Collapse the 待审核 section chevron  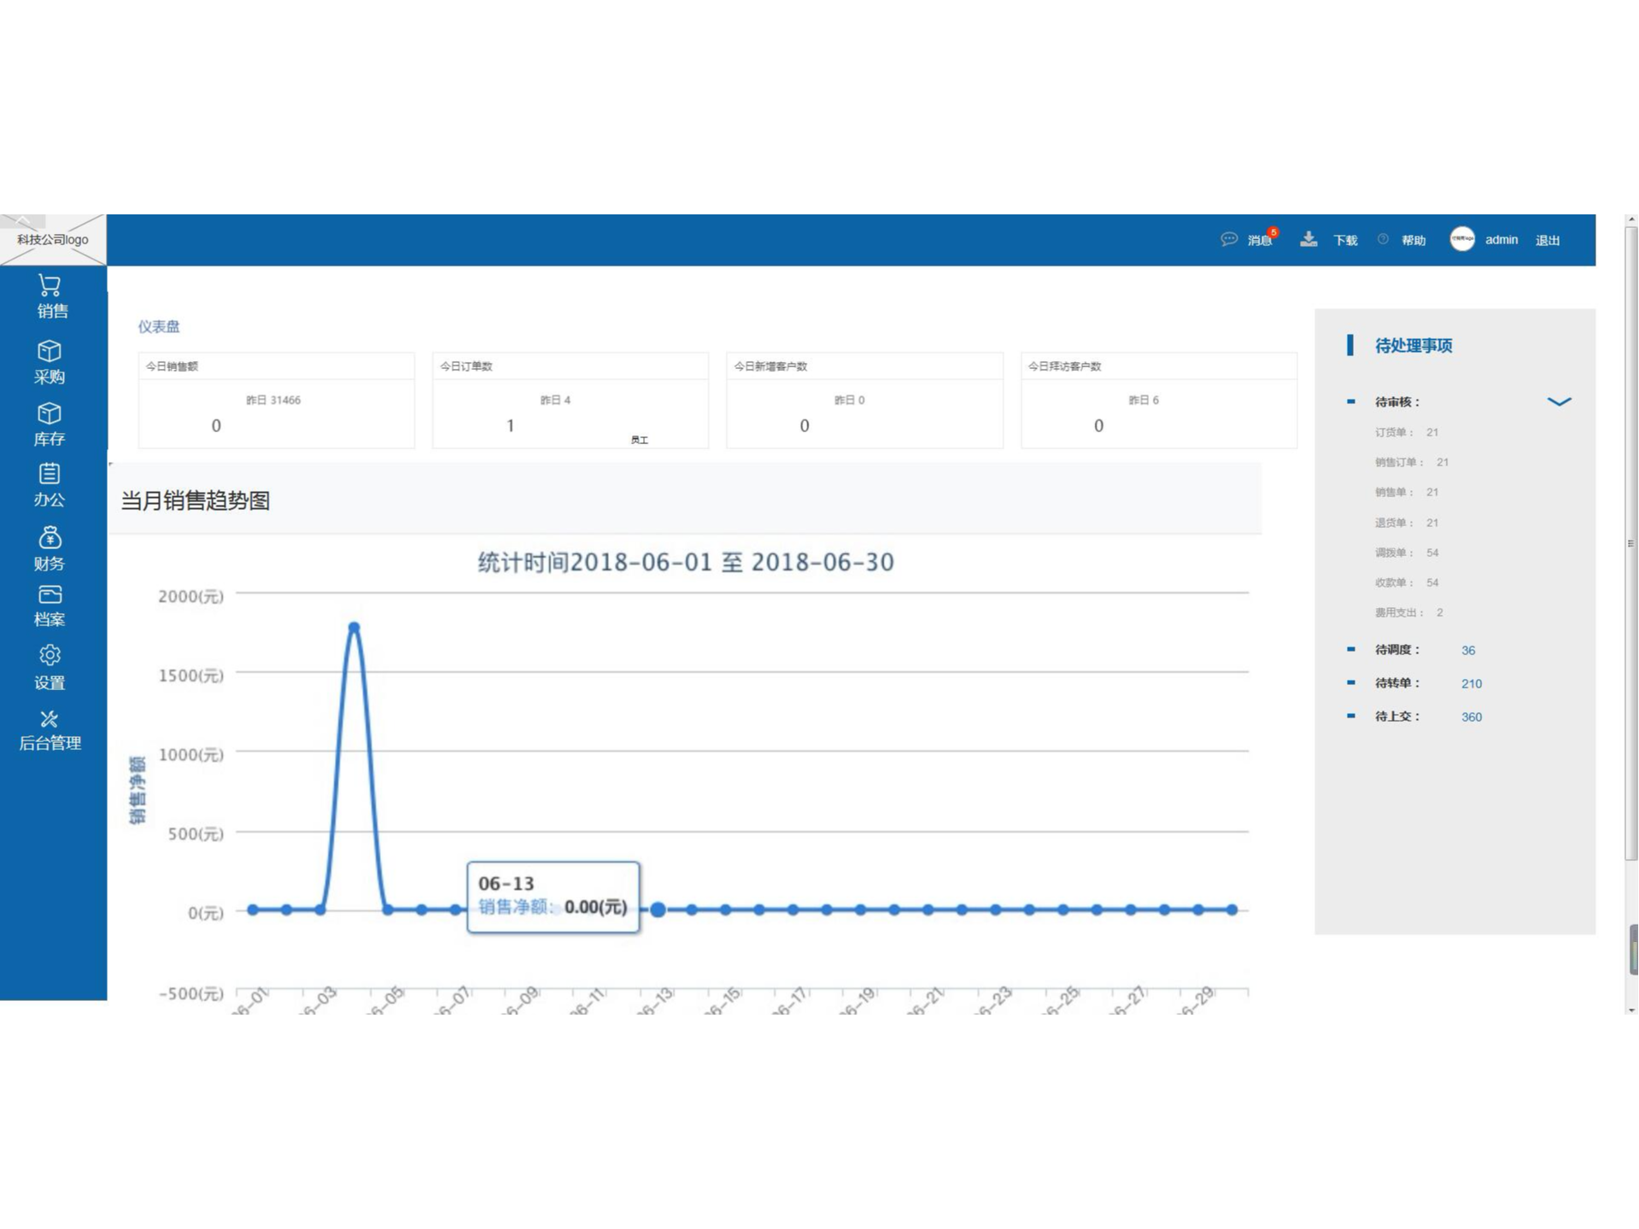click(x=1559, y=401)
